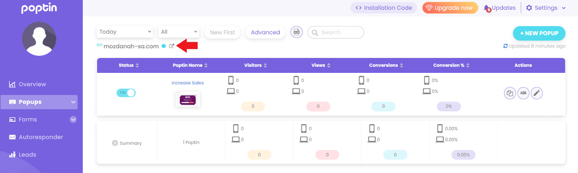Click the pencil edit popup icon
The width and height of the screenshot is (578, 173).
(x=536, y=93)
